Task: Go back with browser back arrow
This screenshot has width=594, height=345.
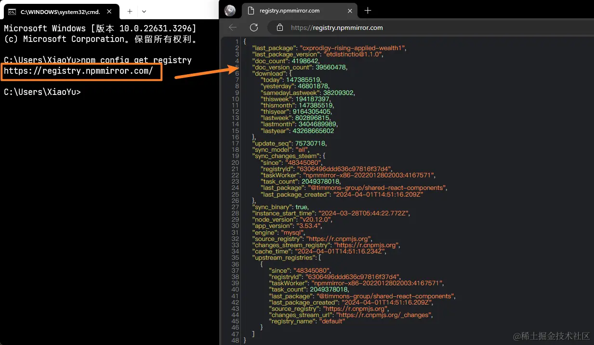Action: (x=233, y=27)
